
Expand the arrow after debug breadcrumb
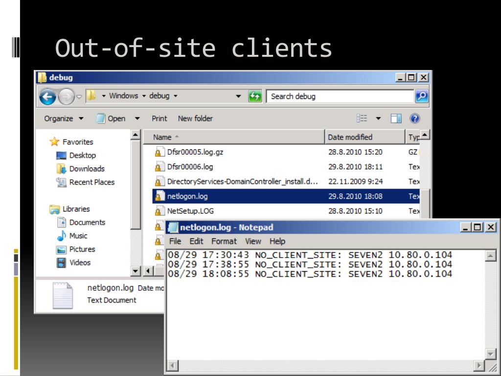point(176,96)
